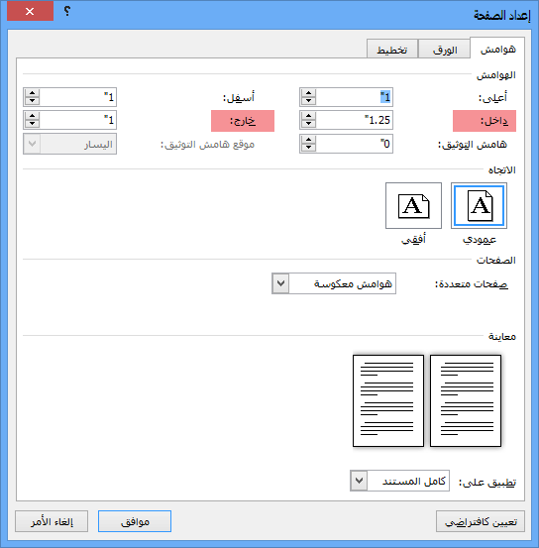Open the apply to (تطبيق على) dropdown
This screenshot has height=548, width=539.
pos(359,481)
